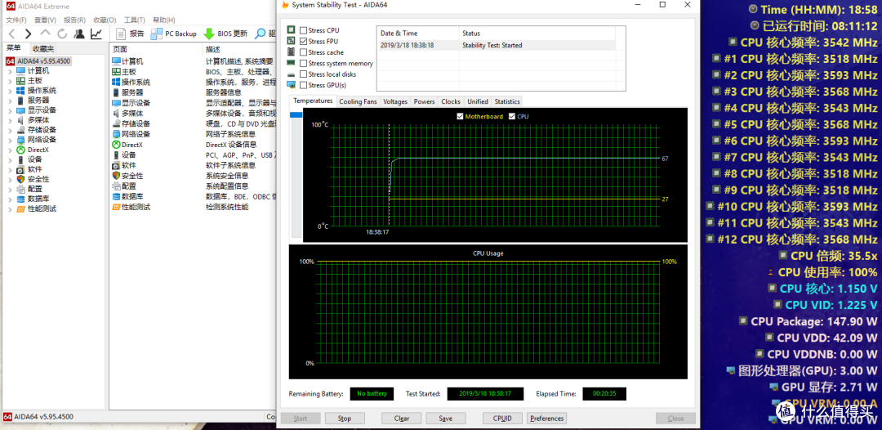
Task: Expand the 计算机 tree node
Action: (10, 71)
